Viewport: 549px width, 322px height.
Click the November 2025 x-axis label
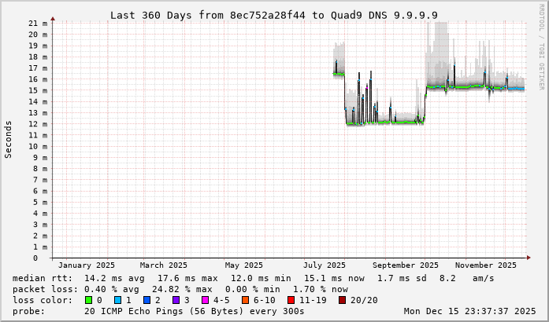tap(485, 265)
